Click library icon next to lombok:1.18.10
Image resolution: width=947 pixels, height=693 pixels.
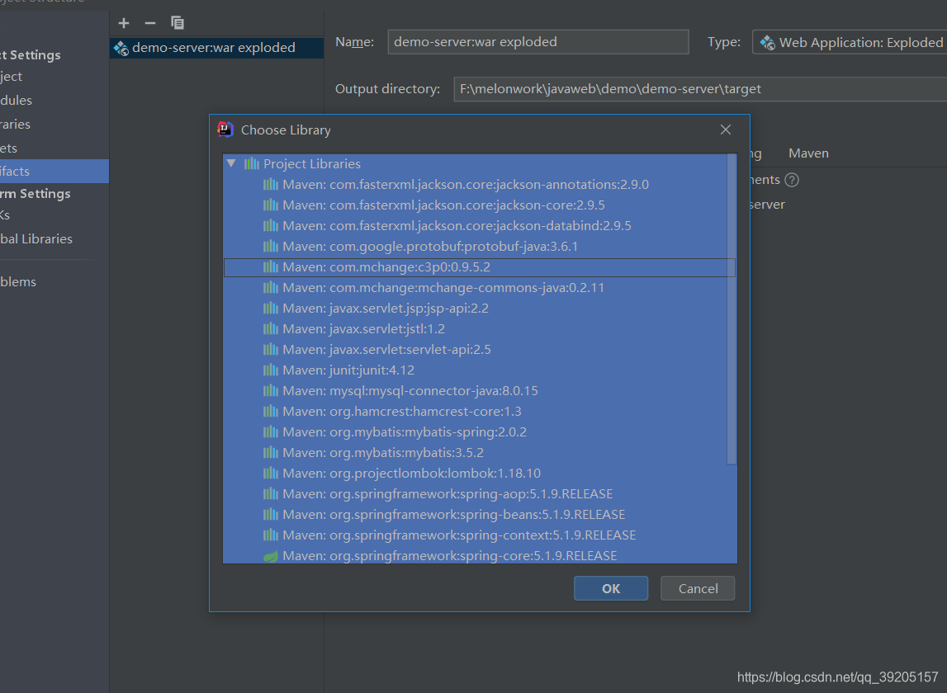point(271,473)
